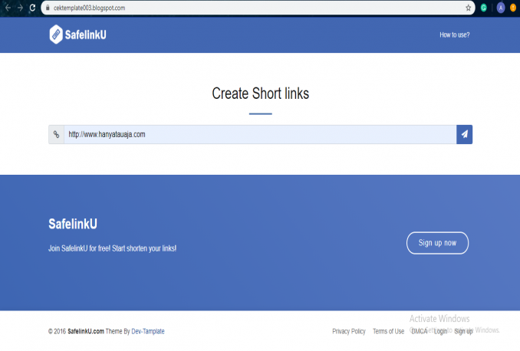Click the browser forward arrow
Screen dimensions: 520x351
pyautogui.click(x=20, y=8)
